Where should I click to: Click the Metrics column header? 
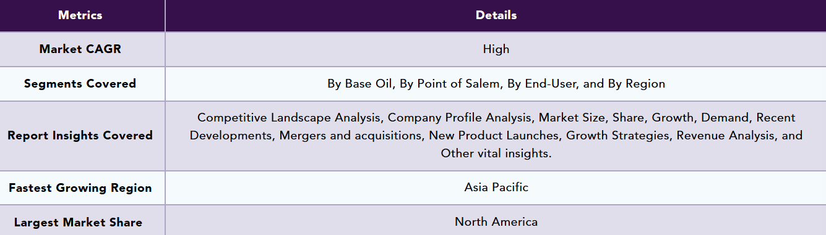click(x=80, y=15)
